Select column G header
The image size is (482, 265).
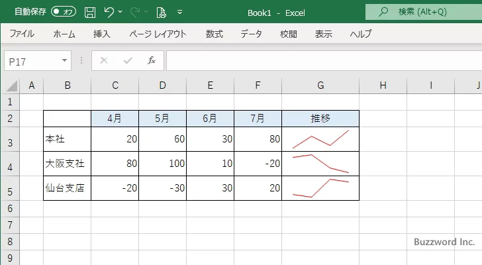point(320,85)
